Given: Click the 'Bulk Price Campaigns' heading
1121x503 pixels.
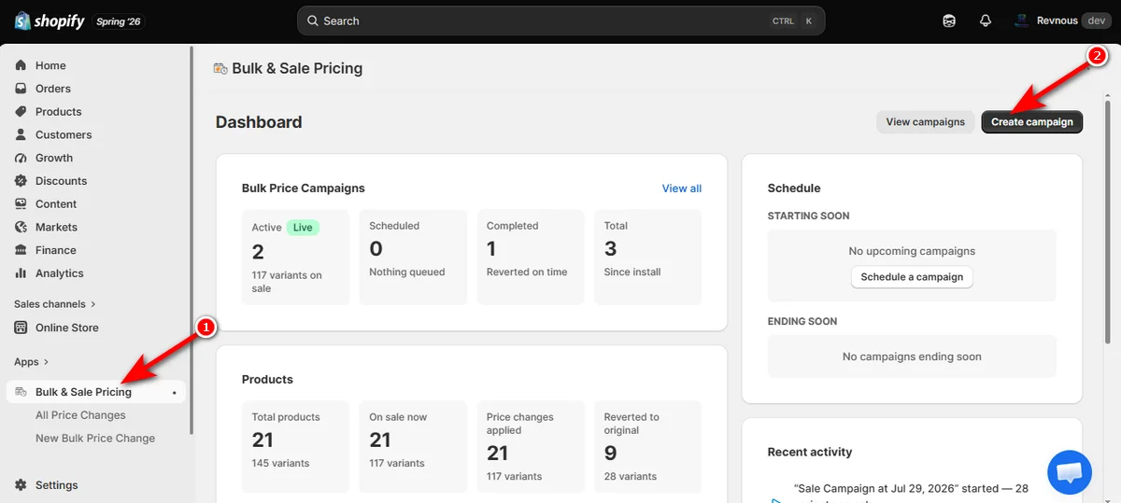Looking at the screenshot, I should 304,189.
